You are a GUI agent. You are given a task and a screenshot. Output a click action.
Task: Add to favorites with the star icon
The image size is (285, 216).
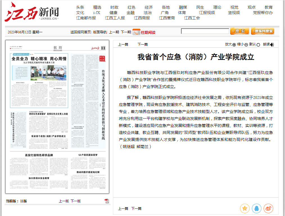coord(245,208)
